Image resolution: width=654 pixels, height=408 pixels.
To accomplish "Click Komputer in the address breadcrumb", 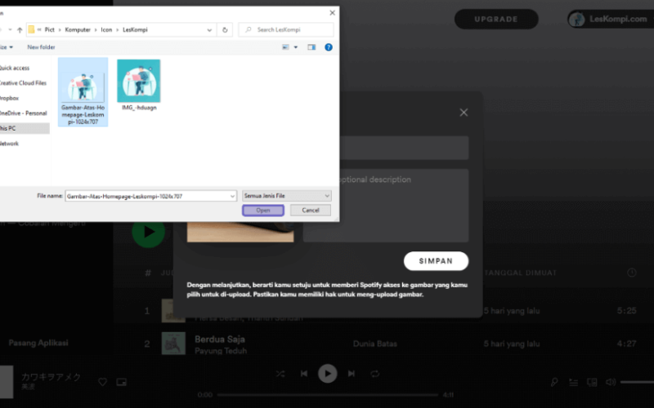I will 78,29.
